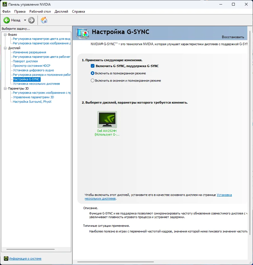Open the Back button history dropdown arrow

25,20
